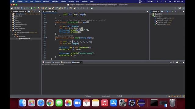Image resolution: width=195 pixels, height=109 pixels.
Task: Click Collapse All in Package Explorer
Action: pyautogui.click(x=29, y=12)
